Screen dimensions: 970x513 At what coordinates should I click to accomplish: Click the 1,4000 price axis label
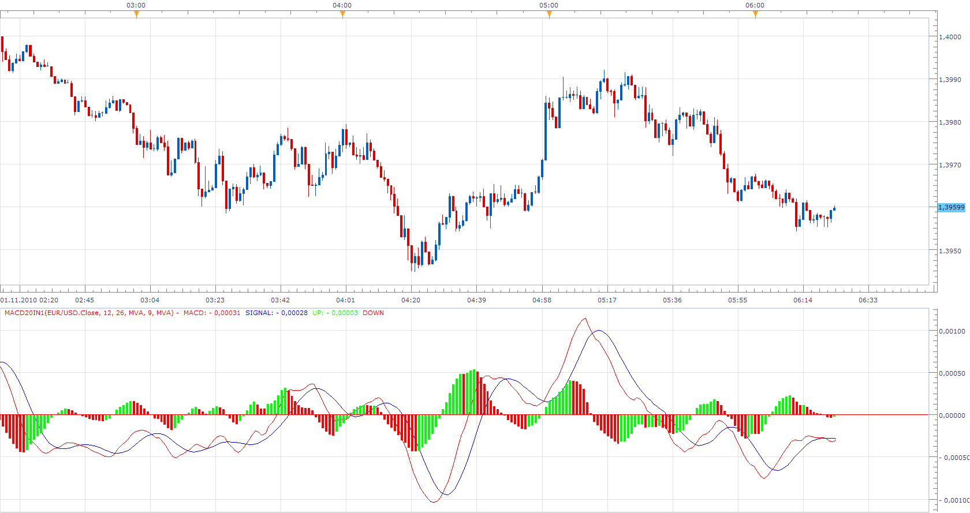pos(950,37)
